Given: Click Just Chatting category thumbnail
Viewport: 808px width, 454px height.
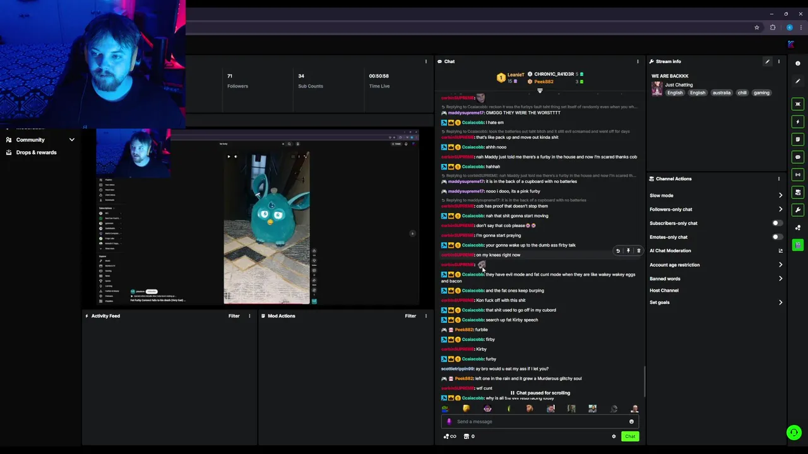Looking at the screenshot, I should pyautogui.click(x=657, y=88).
